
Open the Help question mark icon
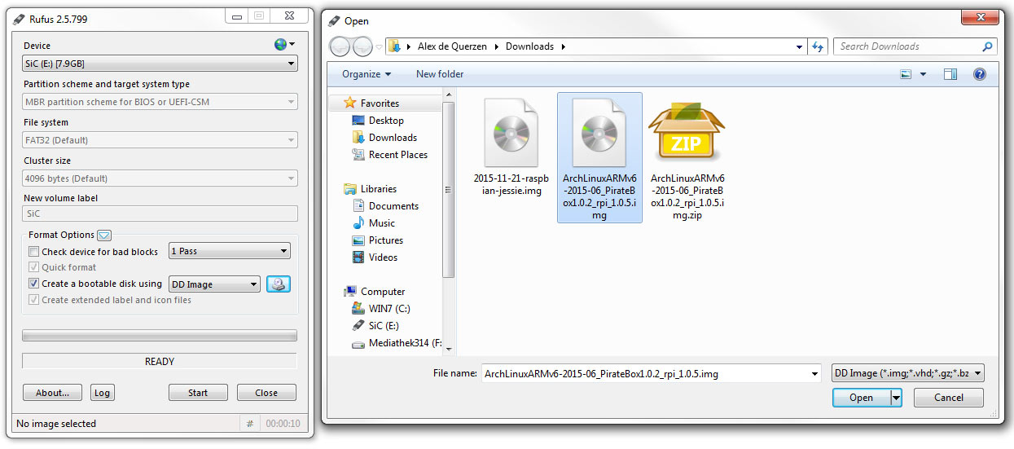tap(980, 74)
